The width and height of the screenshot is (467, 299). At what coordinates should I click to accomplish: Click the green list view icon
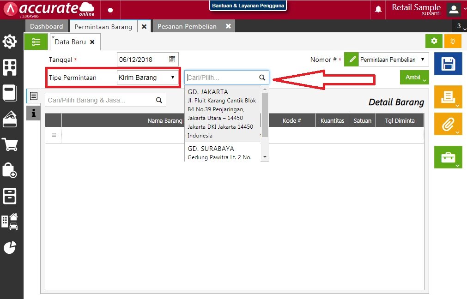click(x=36, y=42)
